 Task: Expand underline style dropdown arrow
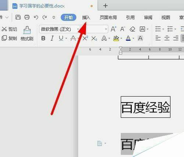(x=66, y=38)
